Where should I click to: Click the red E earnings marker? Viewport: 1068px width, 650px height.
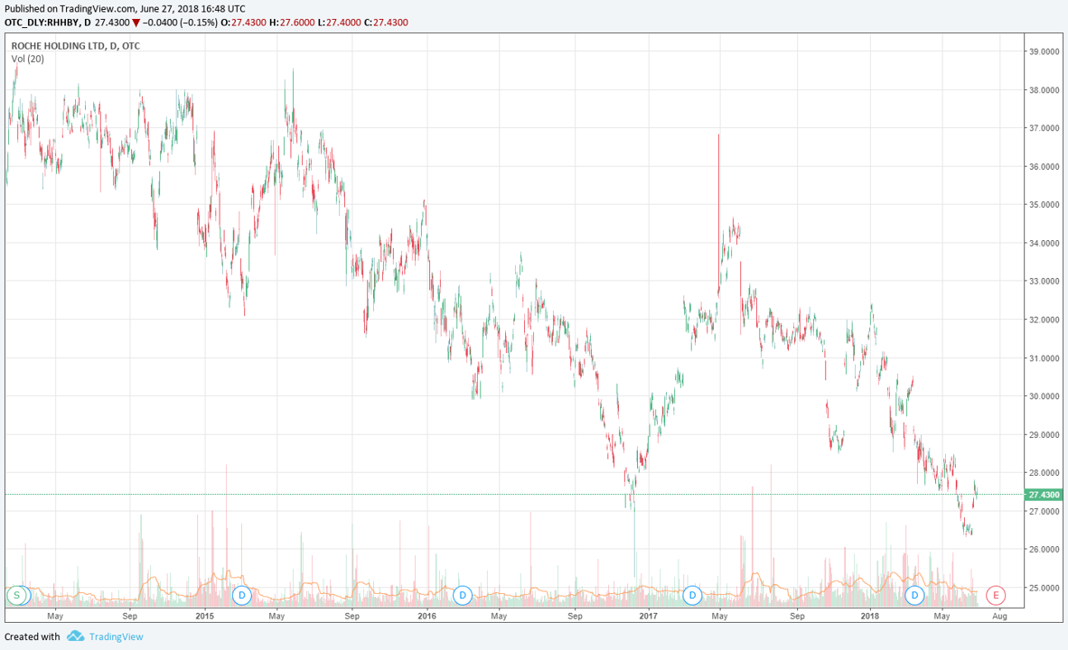(996, 595)
